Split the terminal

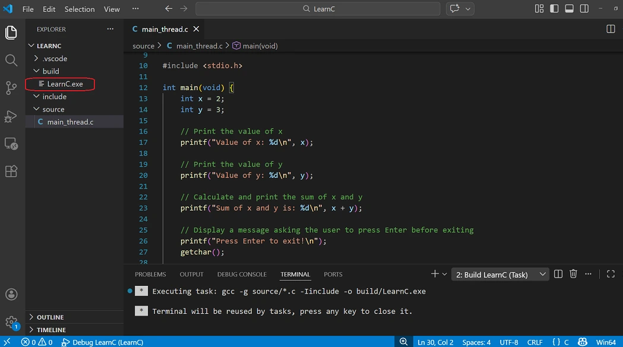coord(558,274)
